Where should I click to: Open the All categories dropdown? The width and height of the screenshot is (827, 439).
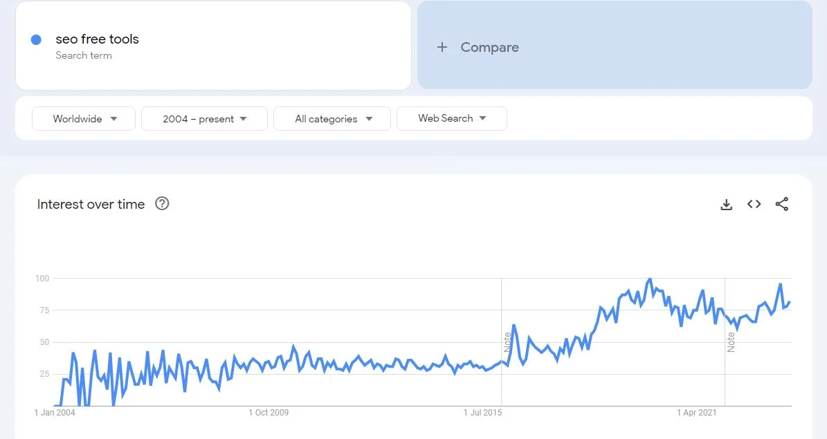[x=331, y=118]
